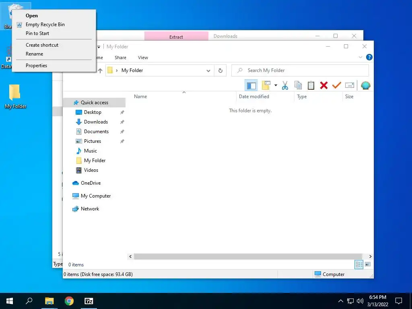Switch to details view in status bar
The width and height of the screenshot is (412, 309).
[x=359, y=264]
